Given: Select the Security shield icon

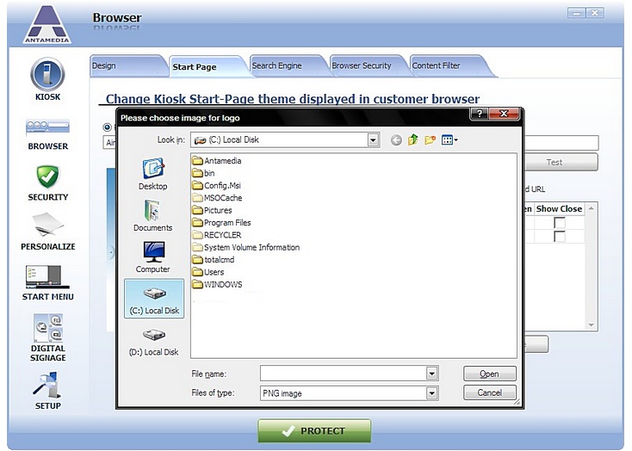Looking at the screenshot, I should [x=47, y=176].
